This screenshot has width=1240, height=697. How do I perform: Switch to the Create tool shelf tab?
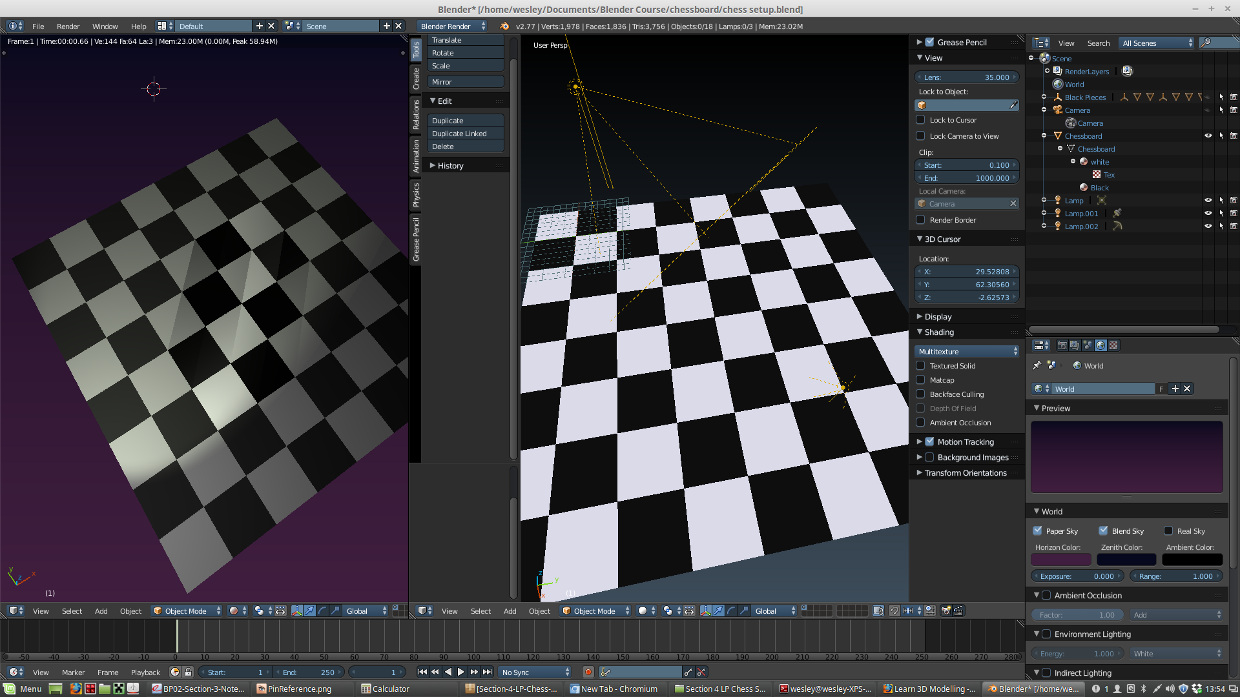(416, 78)
